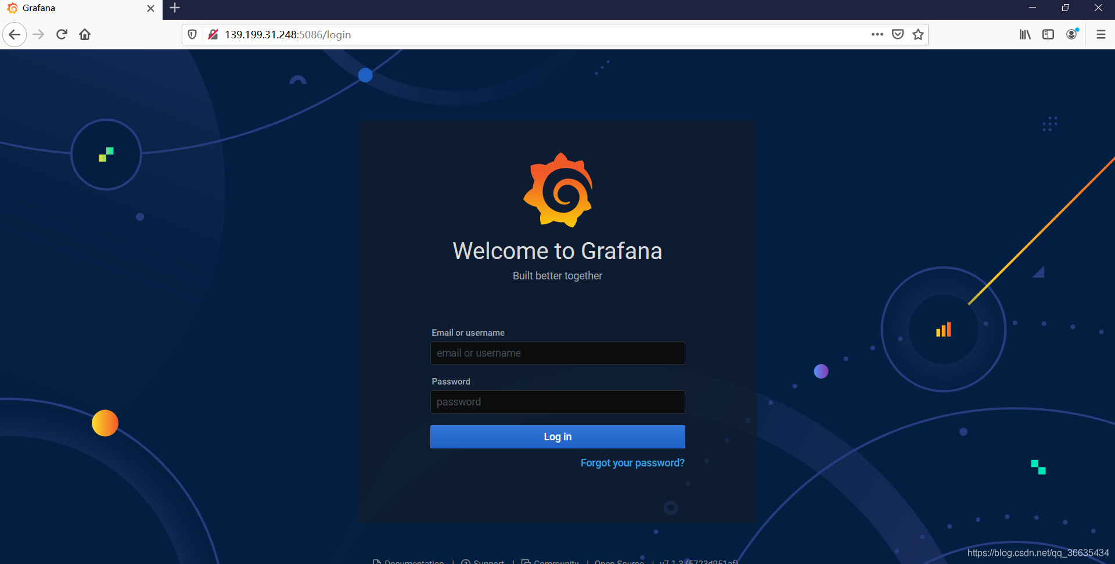Save page to Pocket
Image resolution: width=1115 pixels, height=564 pixels.
898,34
